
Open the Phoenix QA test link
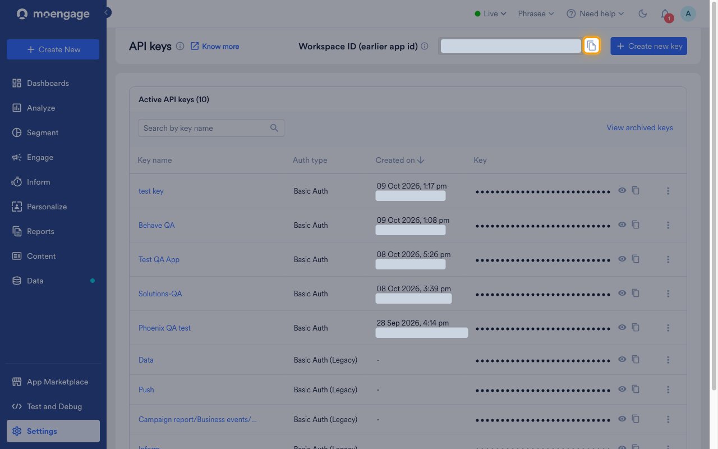click(x=164, y=328)
